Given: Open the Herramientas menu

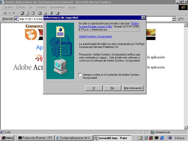Looking at the screenshot, I should point(56,7).
